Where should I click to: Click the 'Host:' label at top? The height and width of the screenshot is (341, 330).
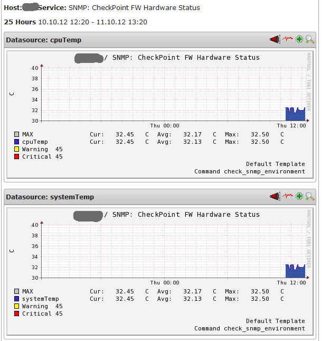(13, 8)
